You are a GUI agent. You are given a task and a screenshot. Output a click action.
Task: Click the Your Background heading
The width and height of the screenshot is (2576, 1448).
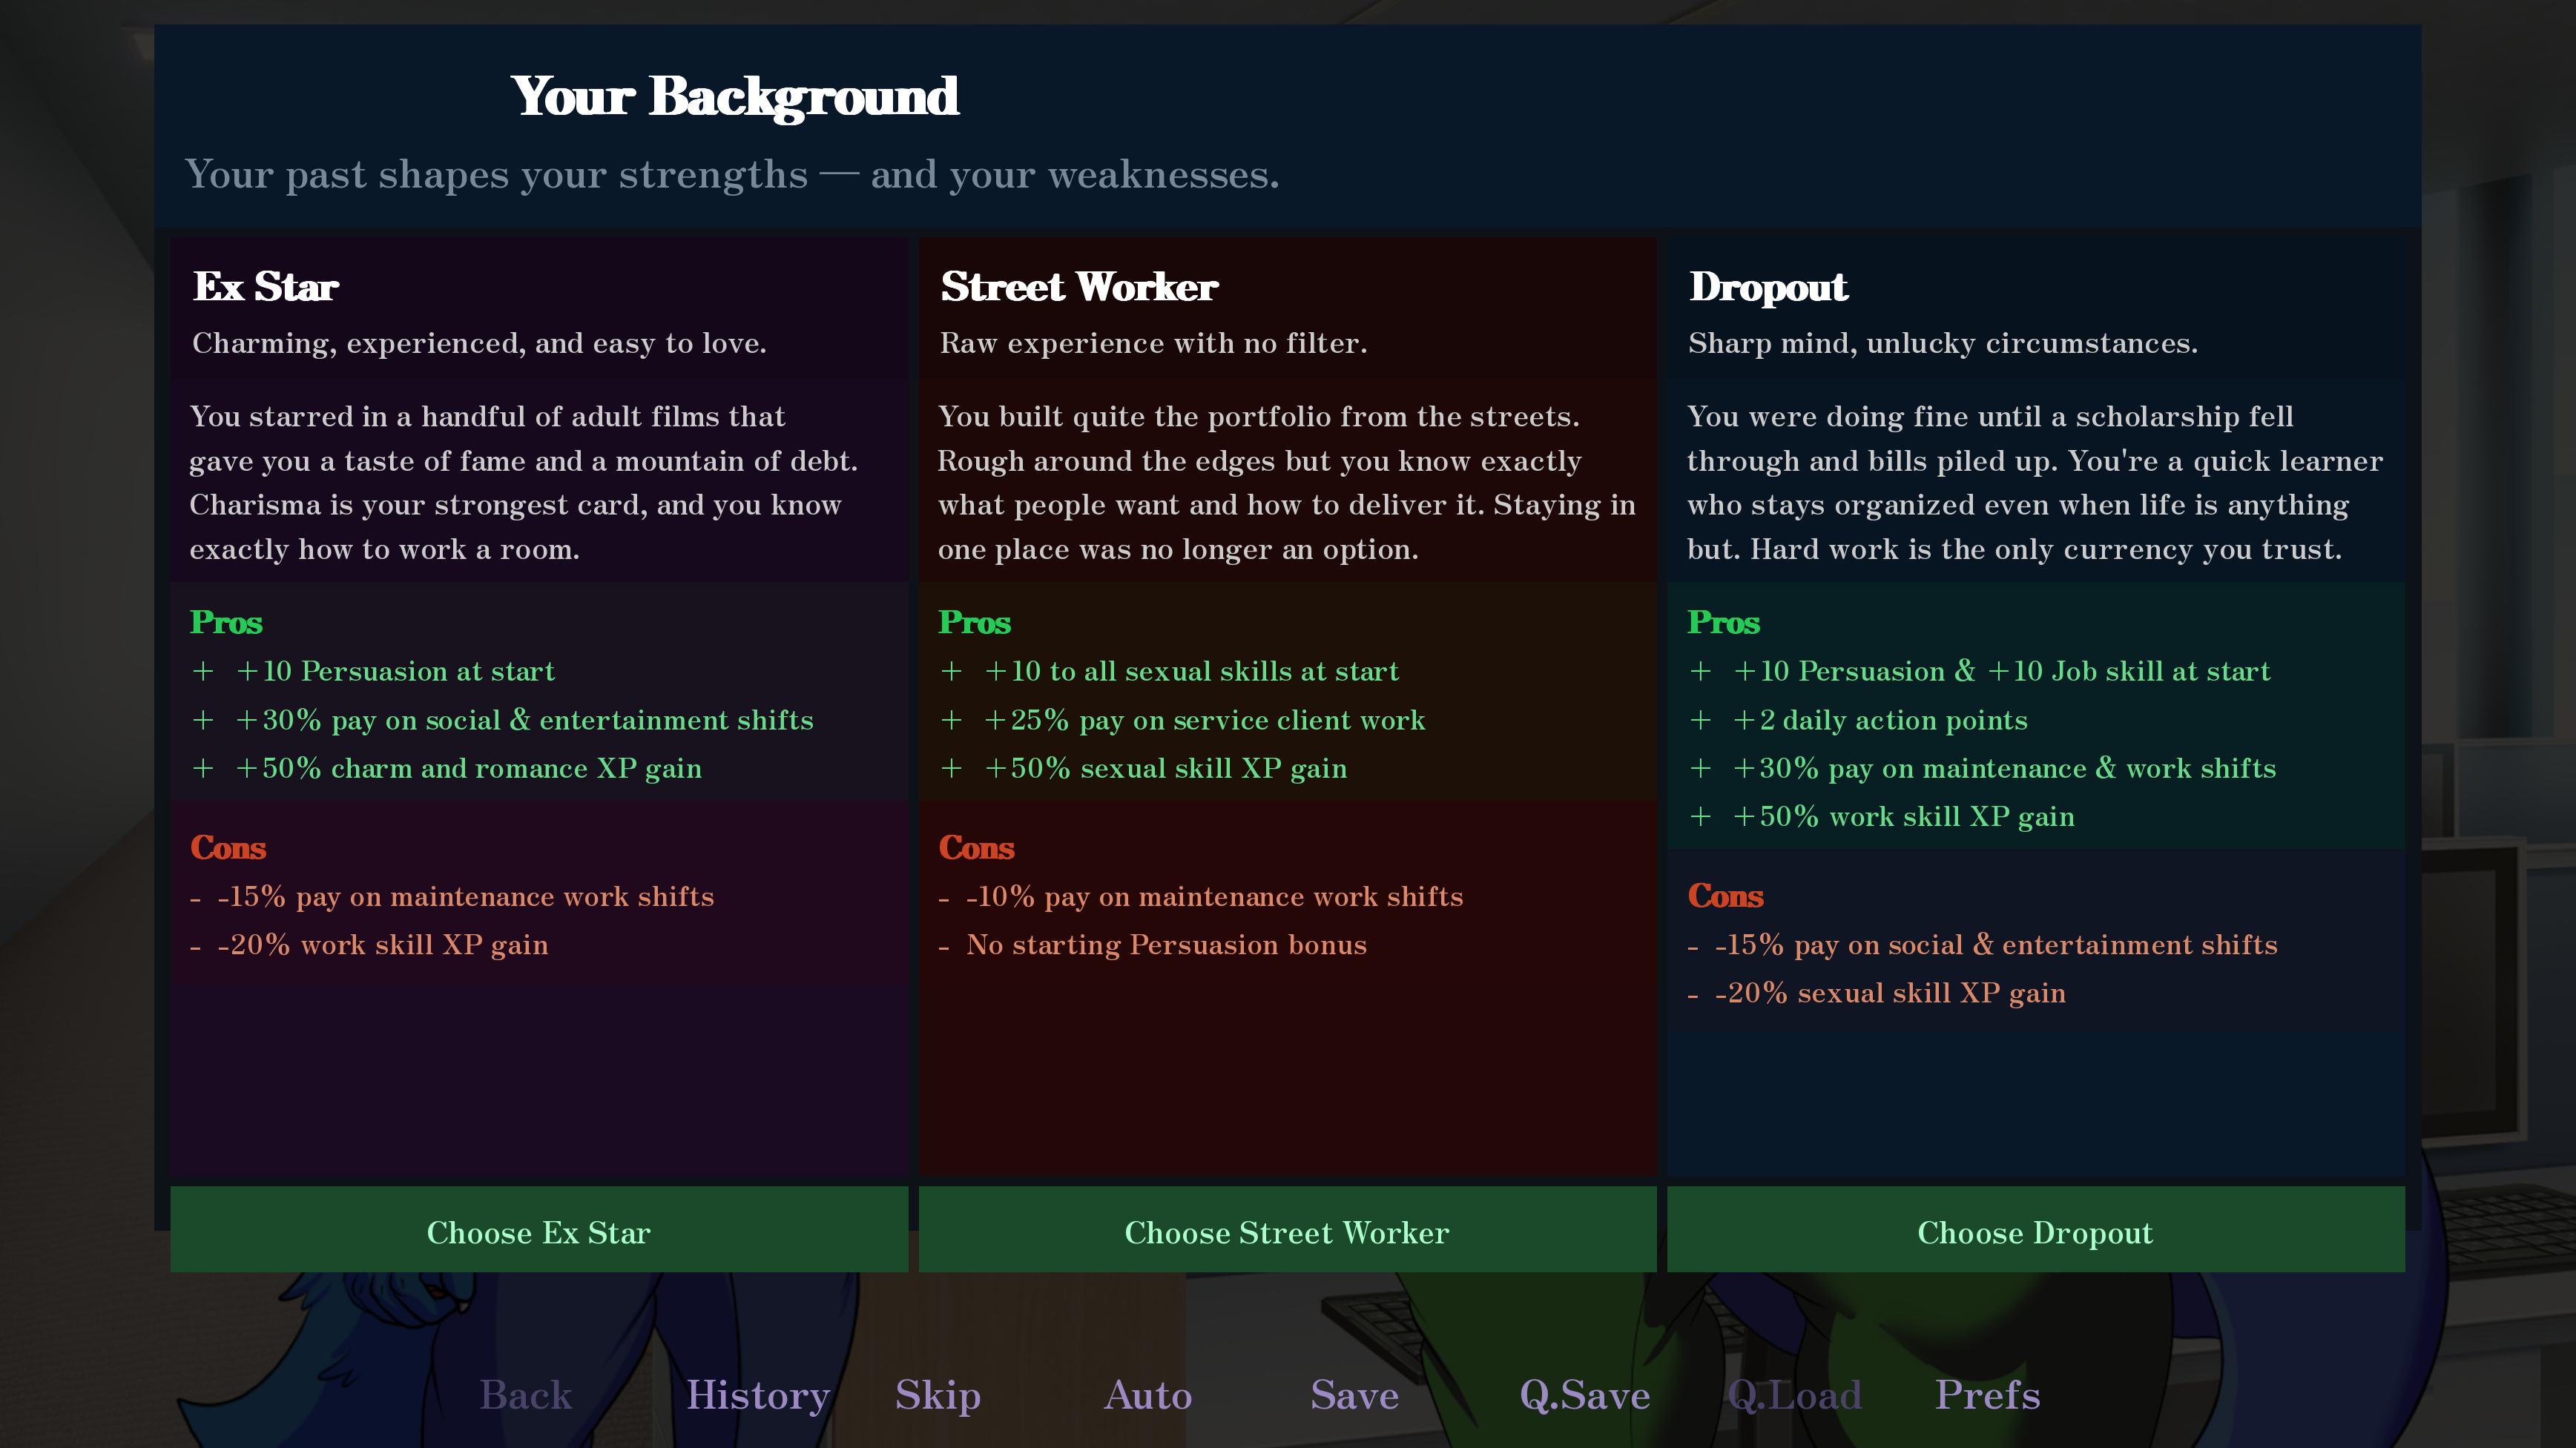coord(735,97)
